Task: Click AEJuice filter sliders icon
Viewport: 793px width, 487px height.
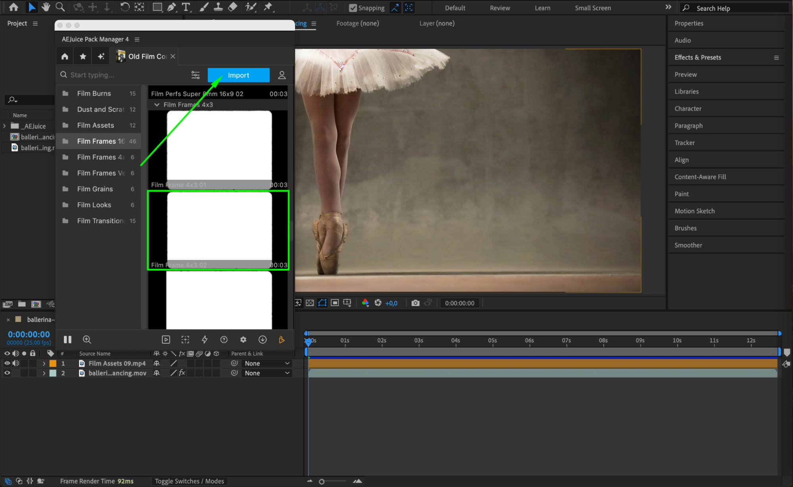Action: click(195, 75)
